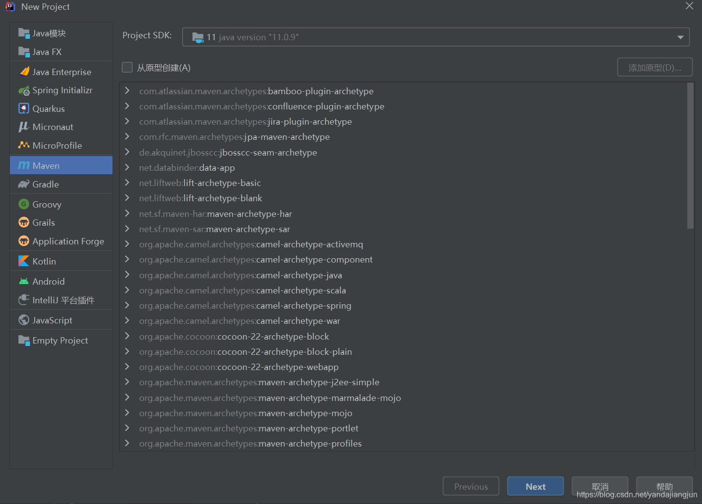Screen dimensions: 702x504
Task: Expand net.databinder data-app entry
Action: [x=127, y=167]
